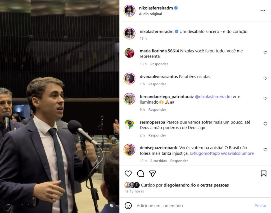
Task: Like the post with the heart icon
Action: (x=128, y=174)
